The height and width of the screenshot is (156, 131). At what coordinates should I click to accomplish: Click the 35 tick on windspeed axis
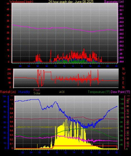(x=8, y=21)
